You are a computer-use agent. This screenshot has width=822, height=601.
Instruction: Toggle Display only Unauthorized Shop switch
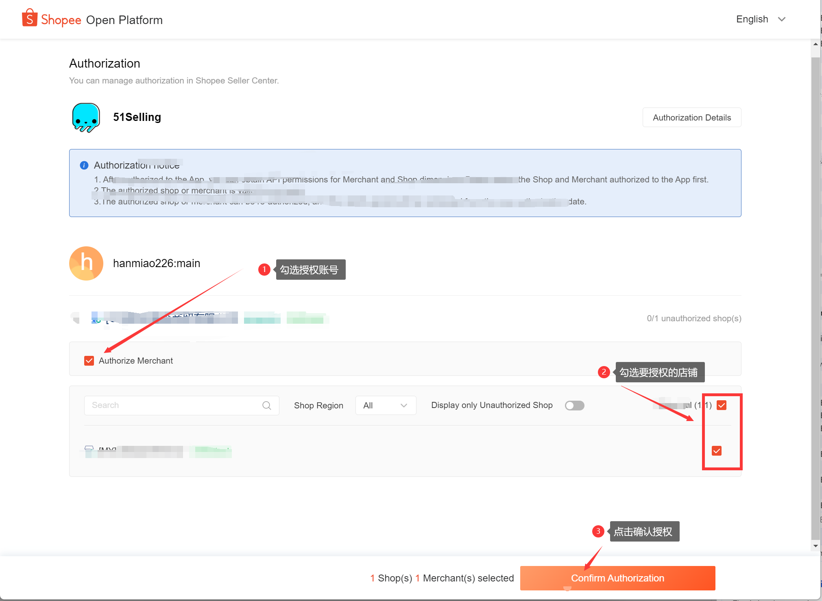click(x=574, y=405)
